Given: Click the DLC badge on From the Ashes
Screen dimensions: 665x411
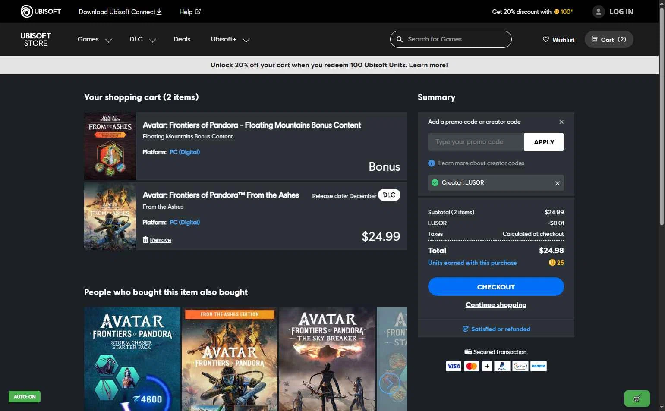Looking at the screenshot, I should 389,195.
